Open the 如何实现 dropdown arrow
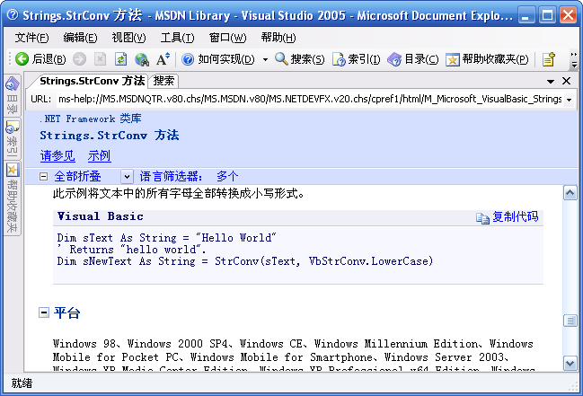583x396 pixels. coord(265,59)
